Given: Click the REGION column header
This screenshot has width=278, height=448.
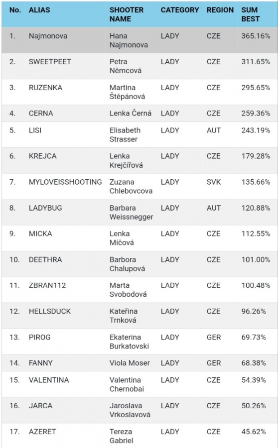Looking at the screenshot, I should pos(220,10).
